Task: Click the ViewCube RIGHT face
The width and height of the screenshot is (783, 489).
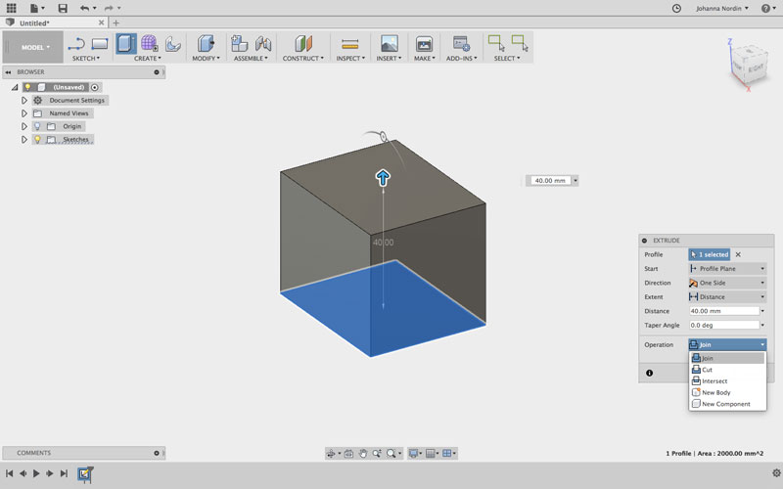Action: pyautogui.click(x=756, y=67)
